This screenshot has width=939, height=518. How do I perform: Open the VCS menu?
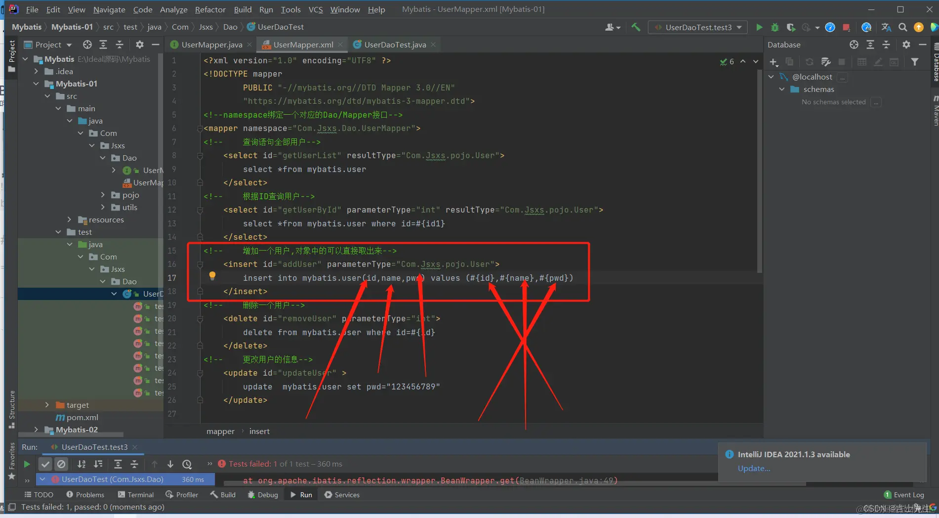click(x=316, y=9)
